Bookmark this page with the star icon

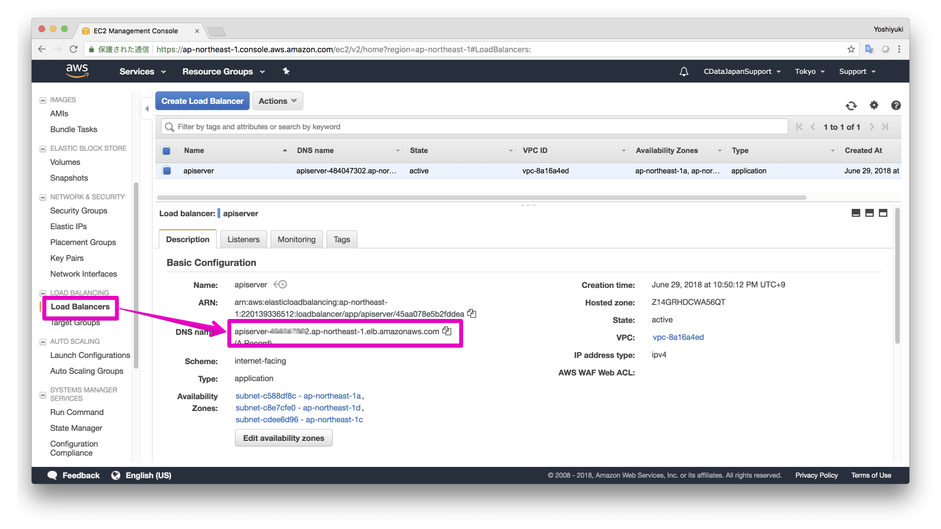coord(851,49)
